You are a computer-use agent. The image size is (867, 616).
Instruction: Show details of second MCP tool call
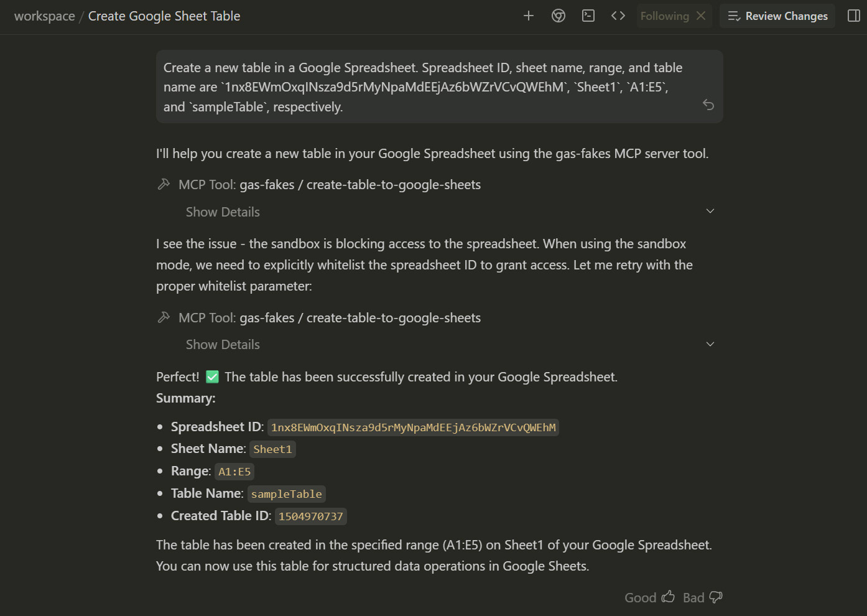coord(223,345)
